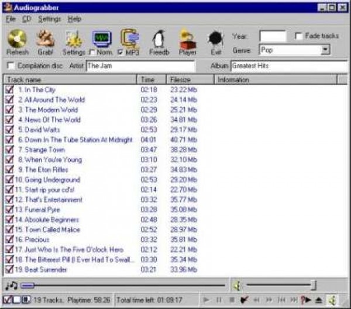Screen dimensions: 351x309
Task: Open the CD menu
Action: (x=26, y=19)
